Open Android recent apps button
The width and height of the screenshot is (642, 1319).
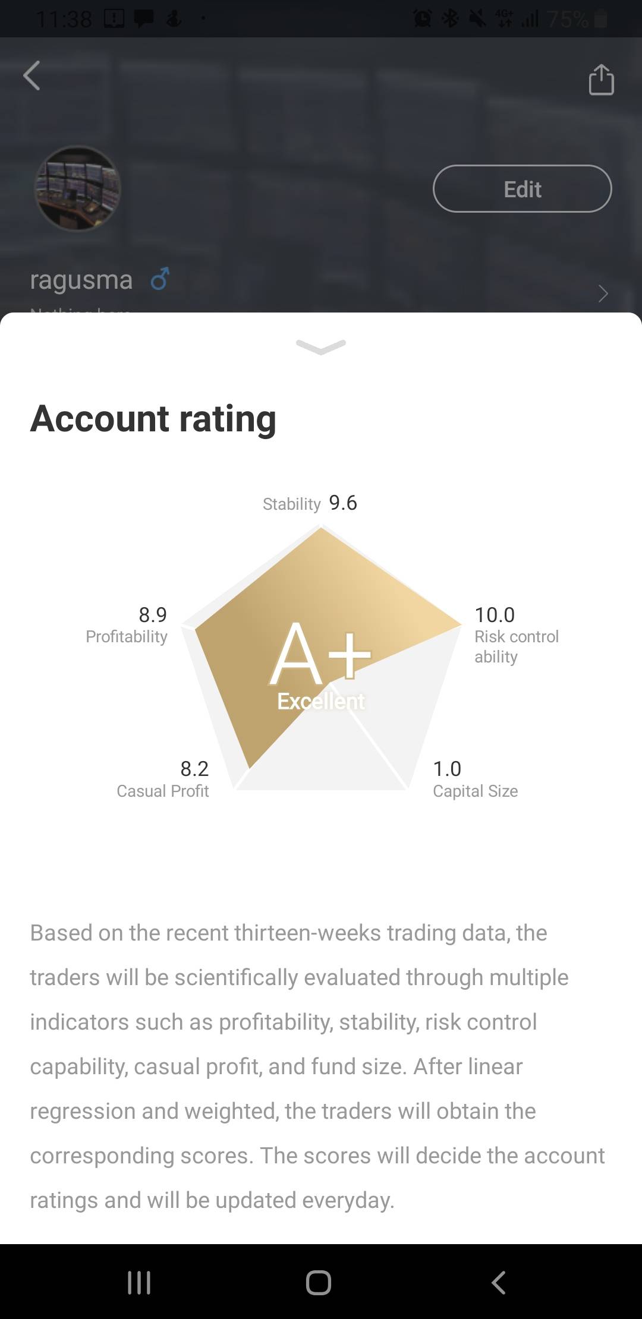pos(139,1282)
